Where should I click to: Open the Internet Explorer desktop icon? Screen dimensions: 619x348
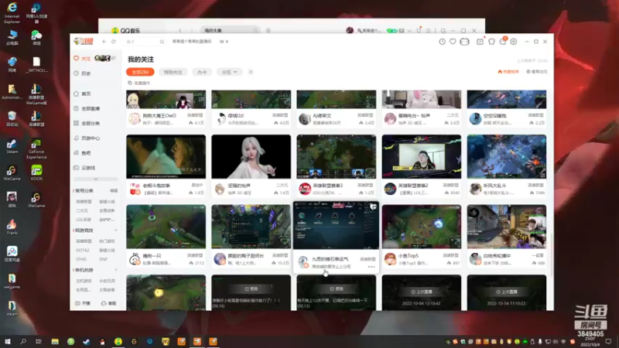point(12,12)
